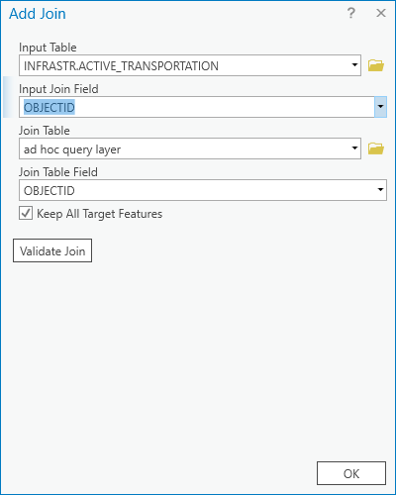Click the Join Table Field label
Screen dimensions: 396x495
pos(58,172)
